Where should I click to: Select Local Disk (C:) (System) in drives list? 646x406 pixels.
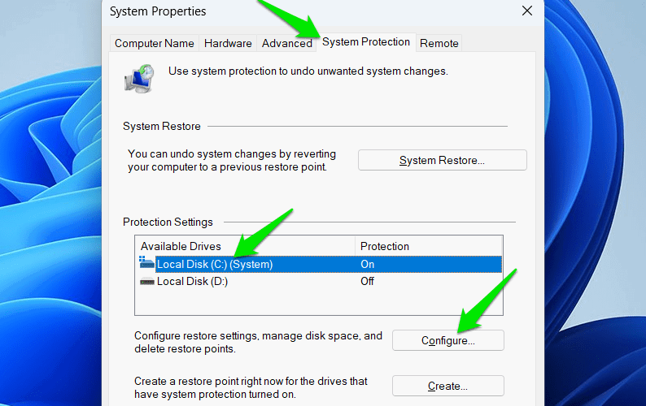click(215, 264)
